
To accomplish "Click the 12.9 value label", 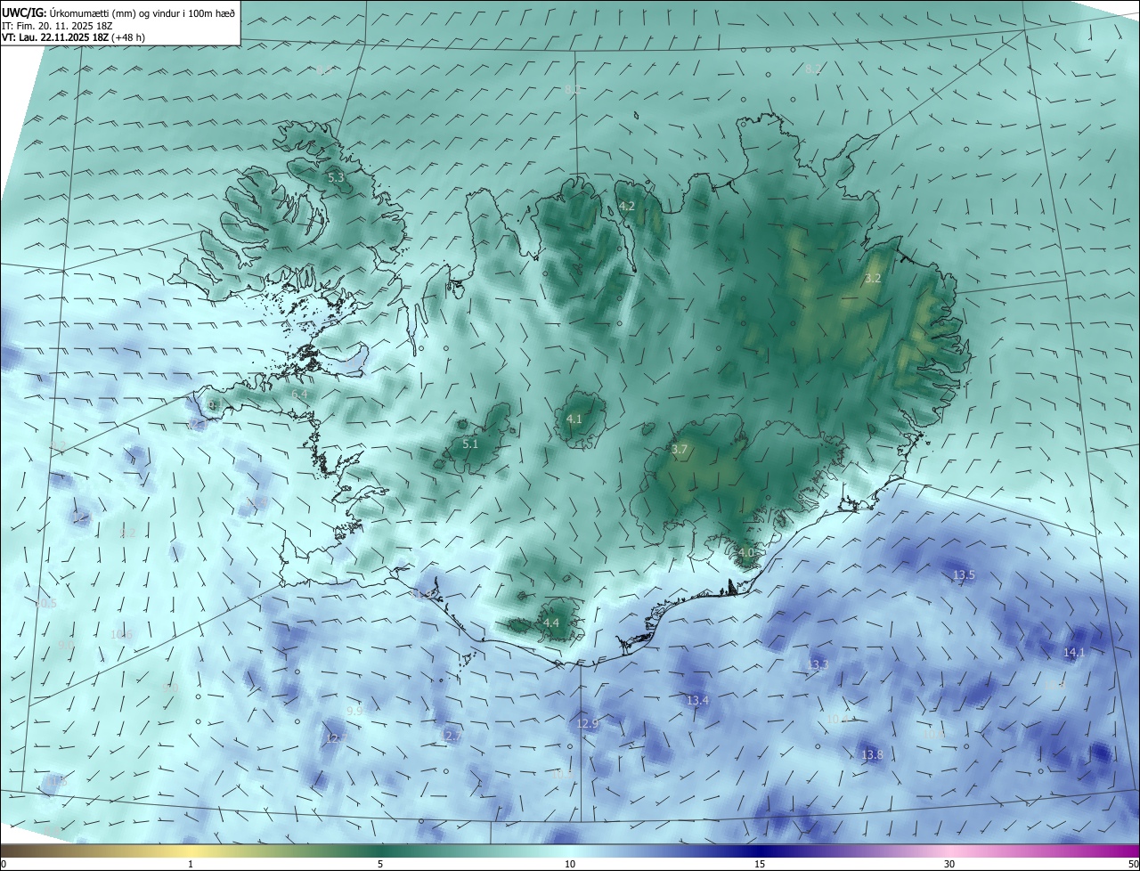I will 587,723.
